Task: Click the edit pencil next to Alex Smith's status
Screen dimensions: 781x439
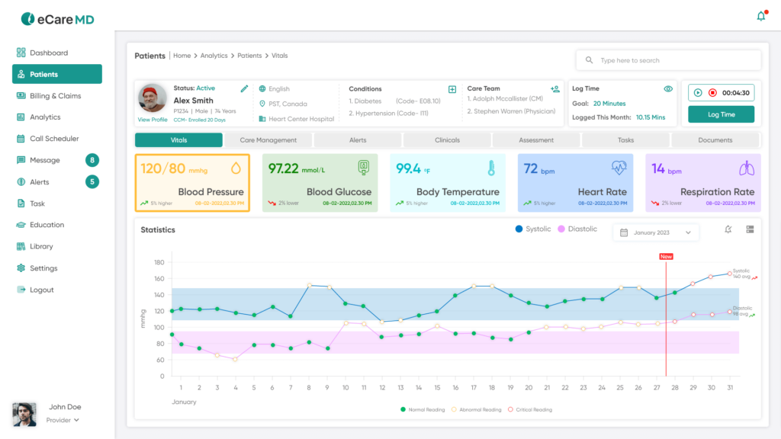Action: [x=244, y=88]
